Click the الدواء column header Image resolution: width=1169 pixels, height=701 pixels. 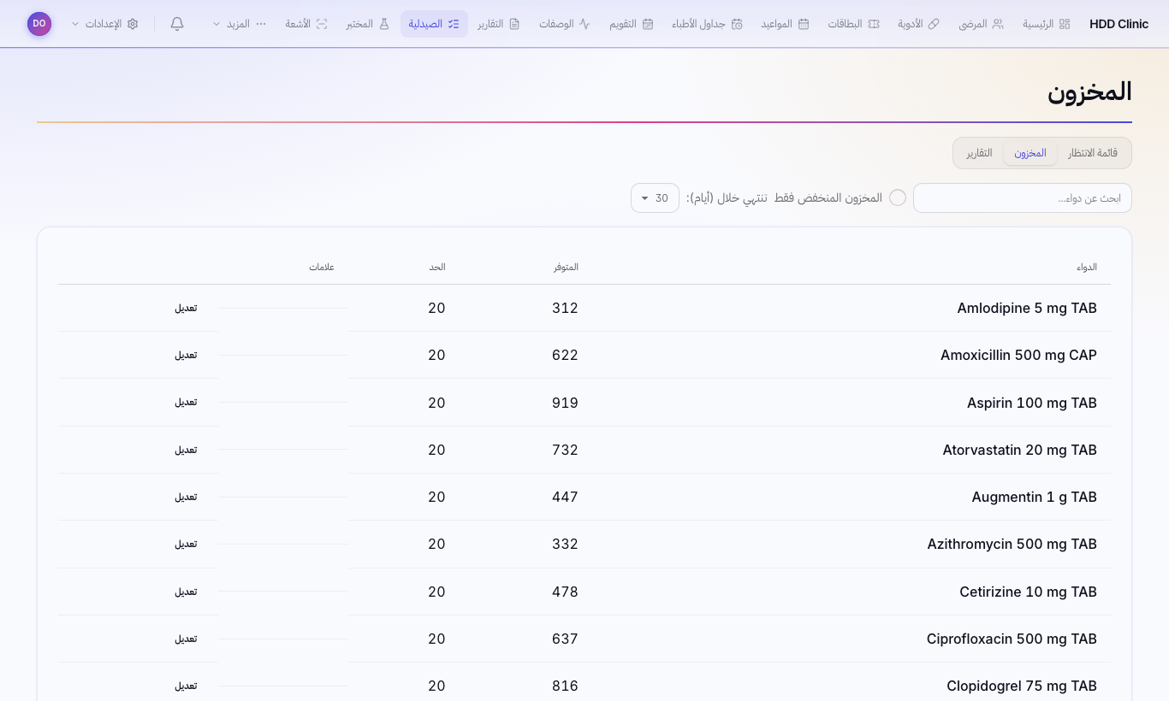pyautogui.click(x=1087, y=267)
